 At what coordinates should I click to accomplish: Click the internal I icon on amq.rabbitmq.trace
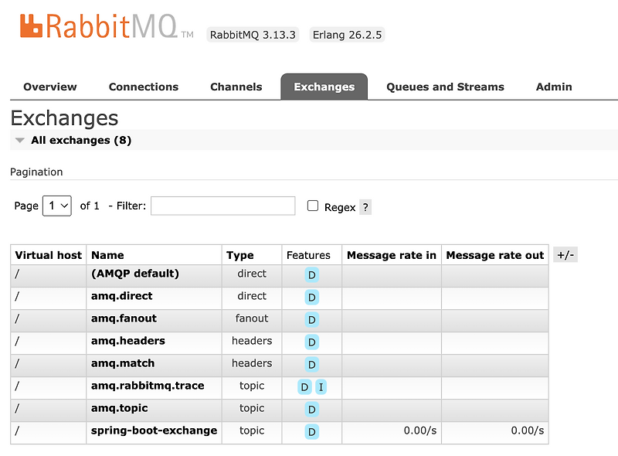(x=322, y=386)
